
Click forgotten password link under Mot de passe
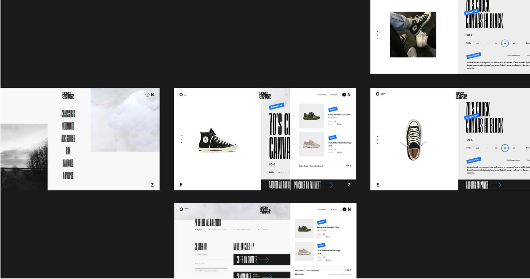pyautogui.click(x=206, y=271)
